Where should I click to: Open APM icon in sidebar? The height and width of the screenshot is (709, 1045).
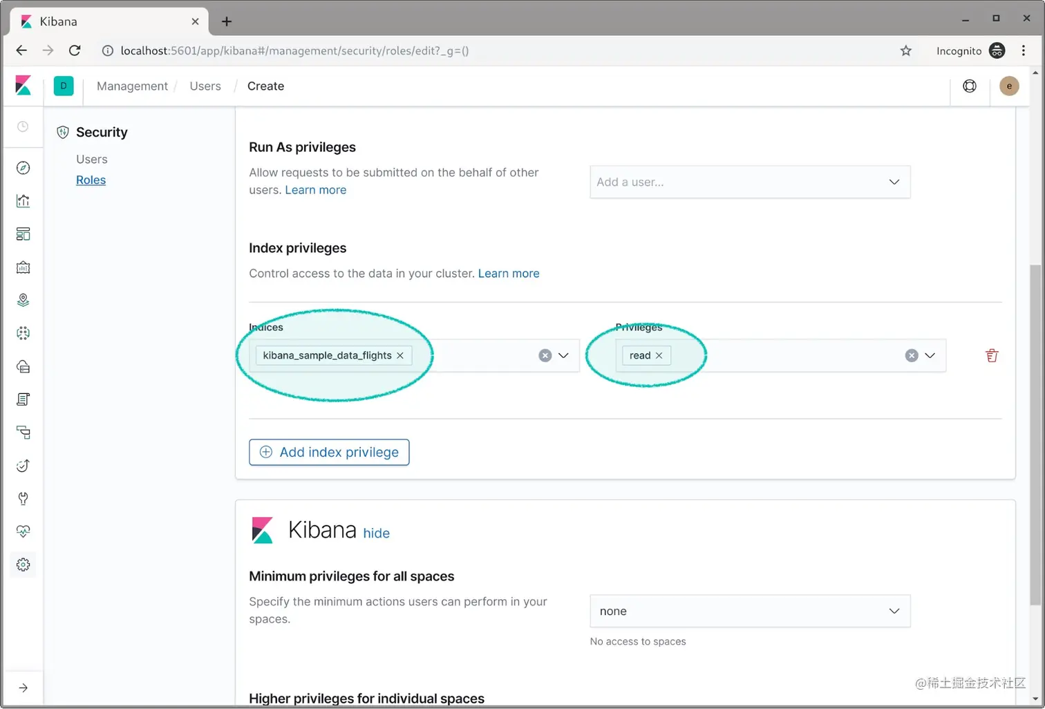[23, 433]
